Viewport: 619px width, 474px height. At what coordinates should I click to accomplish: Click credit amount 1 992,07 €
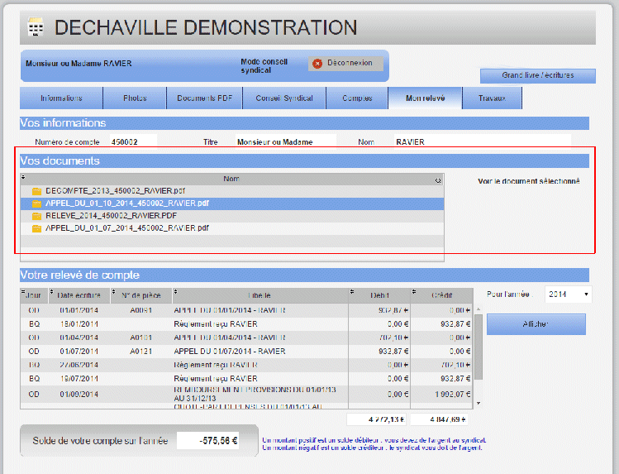coord(452,395)
